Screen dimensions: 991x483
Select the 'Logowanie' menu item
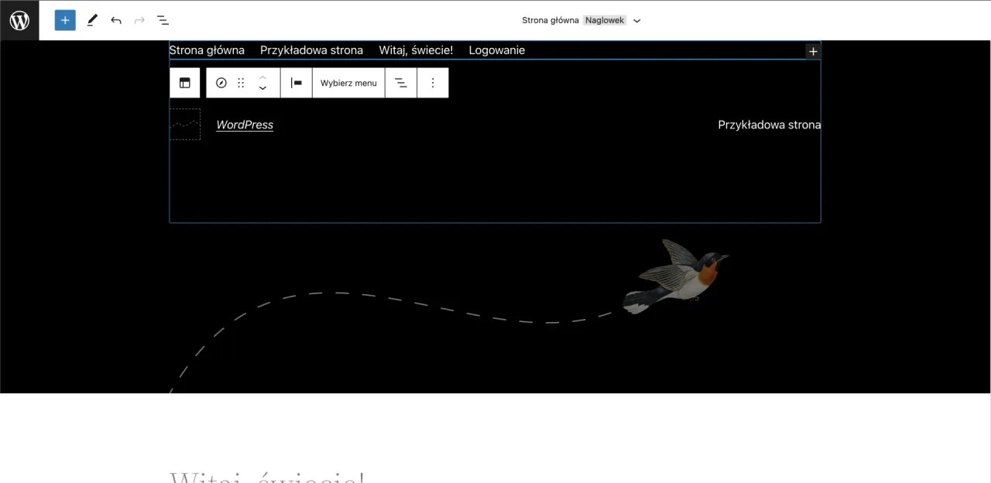click(x=496, y=50)
